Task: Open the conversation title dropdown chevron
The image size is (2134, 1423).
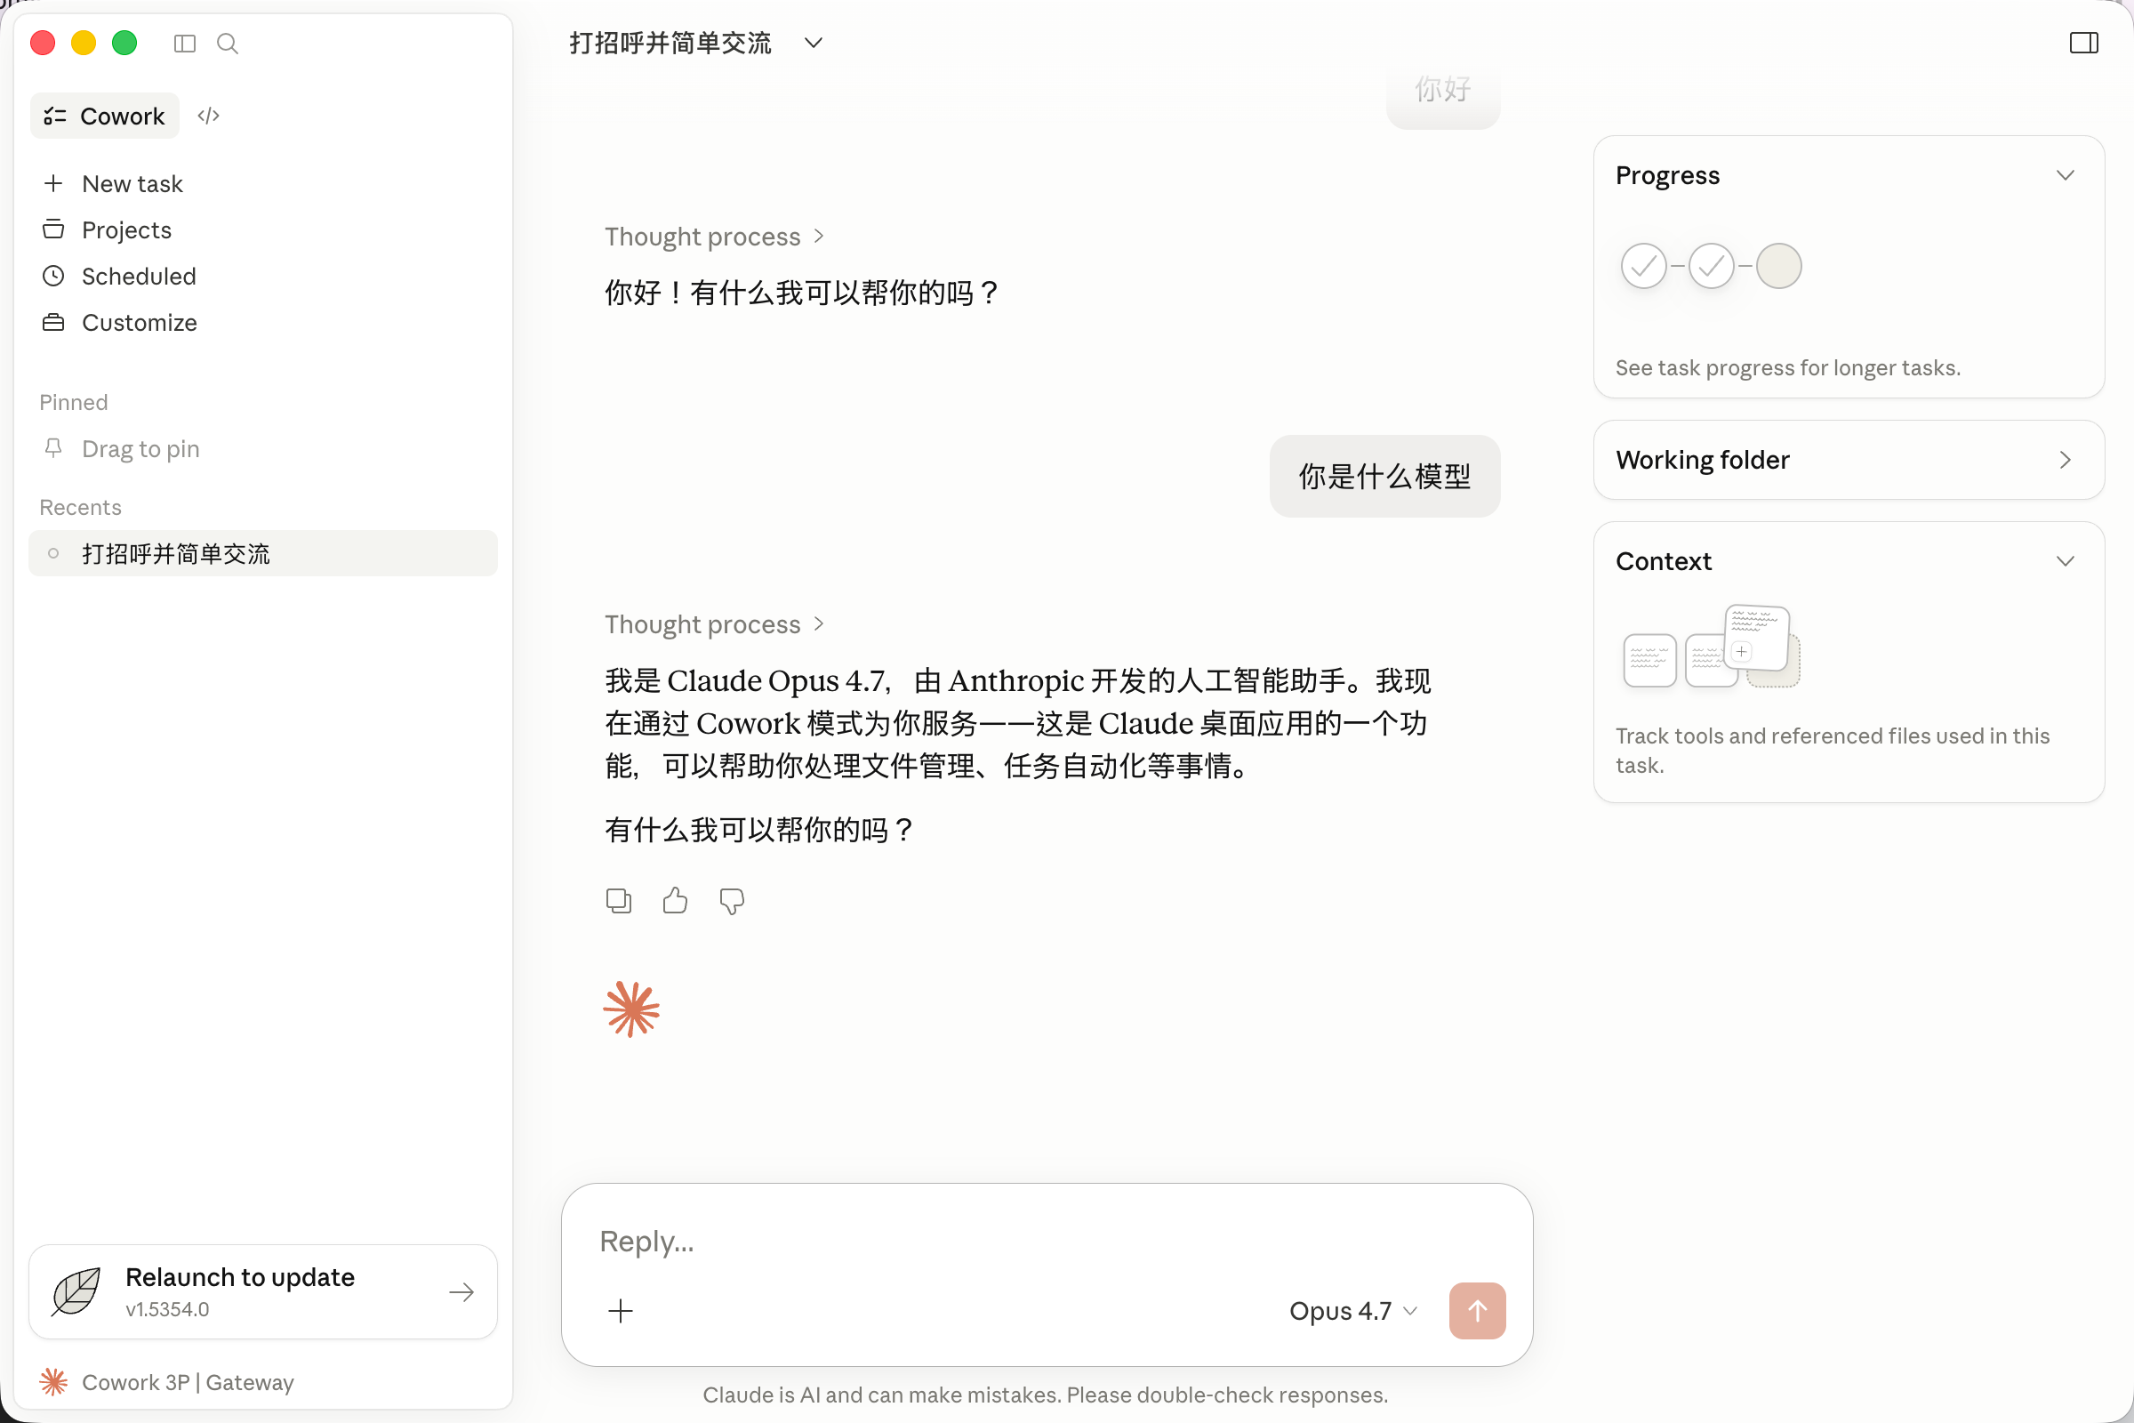Action: click(814, 43)
